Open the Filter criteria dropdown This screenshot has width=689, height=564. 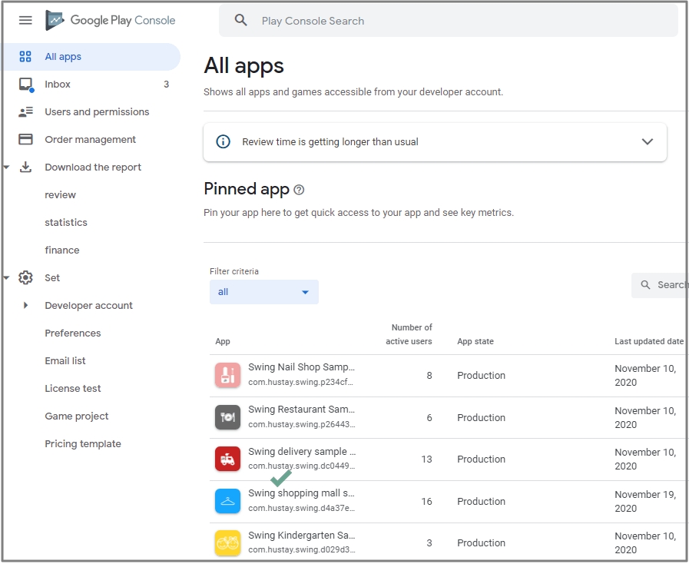pyautogui.click(x=263, y=292)
